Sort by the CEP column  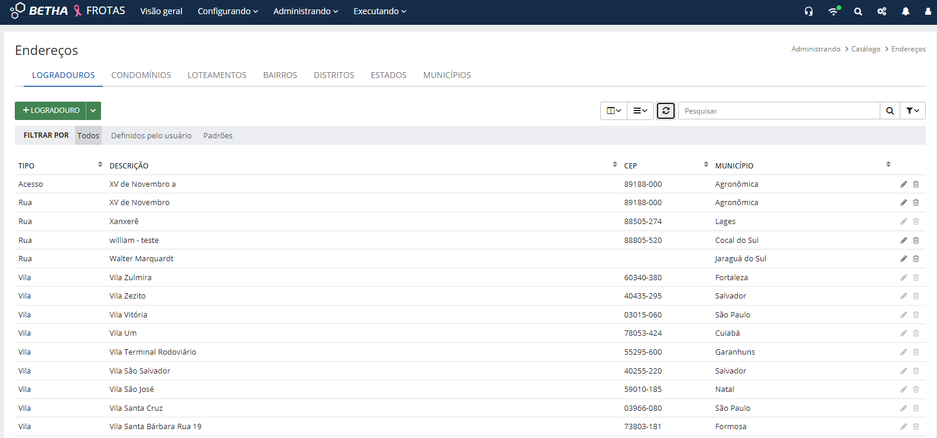706,164
